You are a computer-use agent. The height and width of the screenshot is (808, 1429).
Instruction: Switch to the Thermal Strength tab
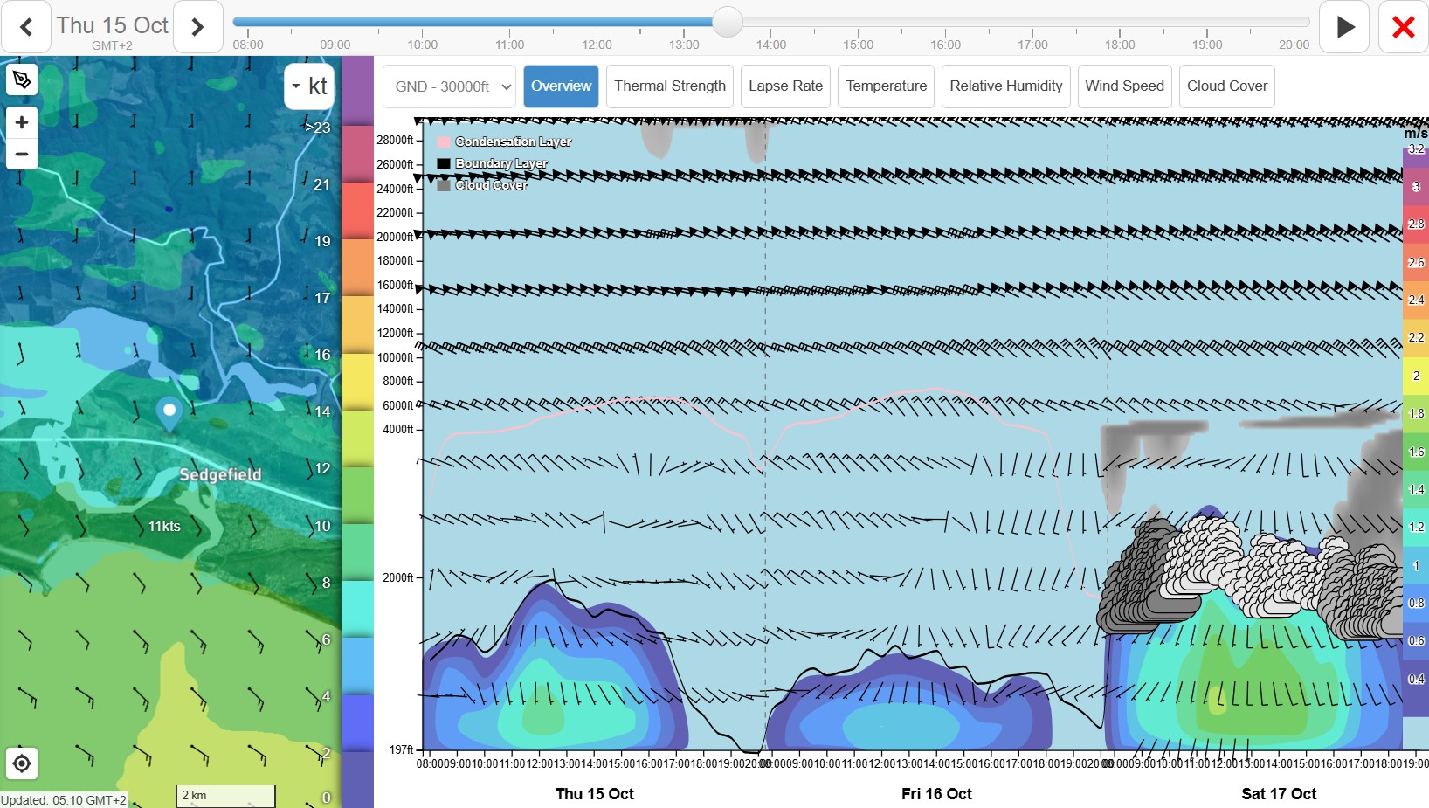click(670, 86)
